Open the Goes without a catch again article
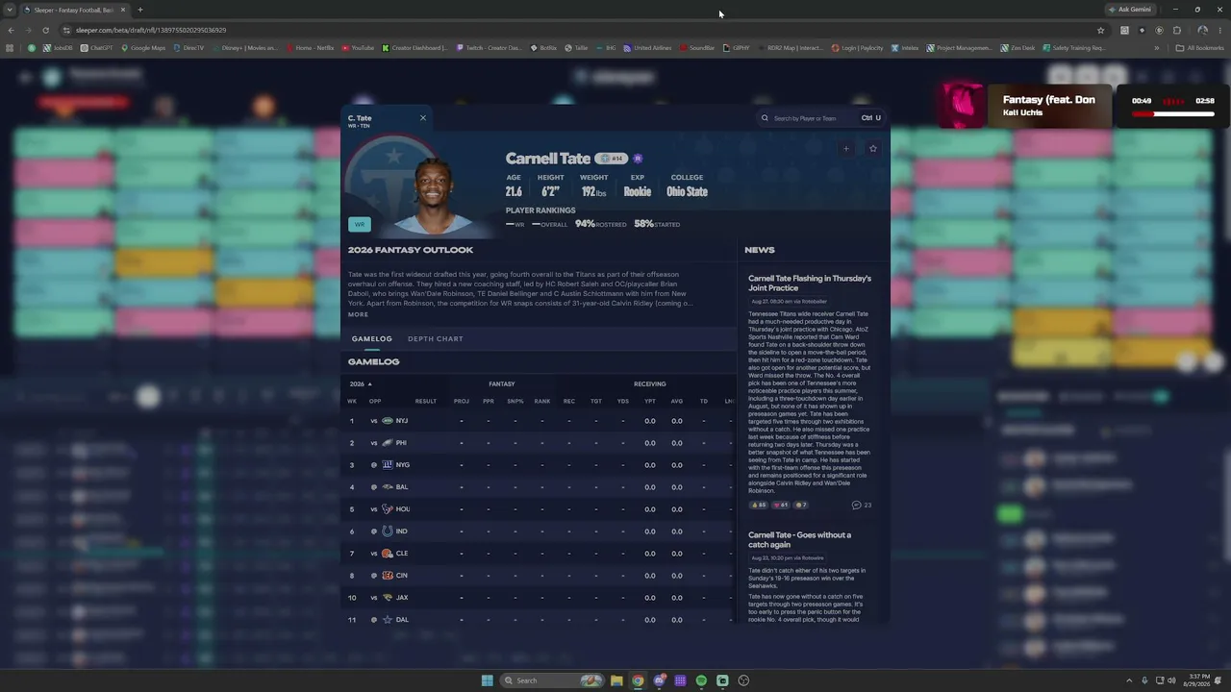The image size is (1231, 692). pos(800,539)
